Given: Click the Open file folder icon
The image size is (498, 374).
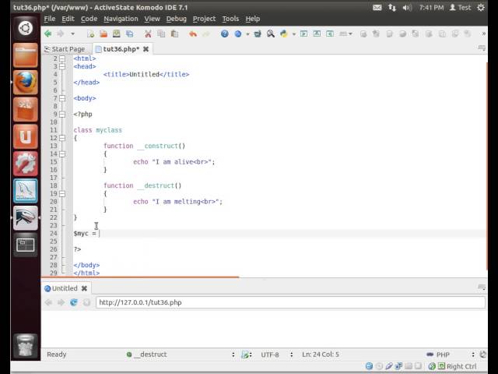Looking at the screenshot, I should [103, 34].
